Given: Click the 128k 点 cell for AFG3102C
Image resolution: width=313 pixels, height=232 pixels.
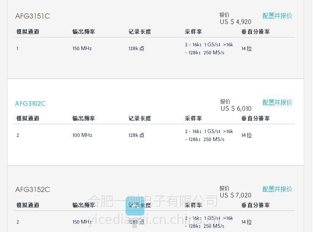Looking at the screenshot, I should tap(136, 135).
